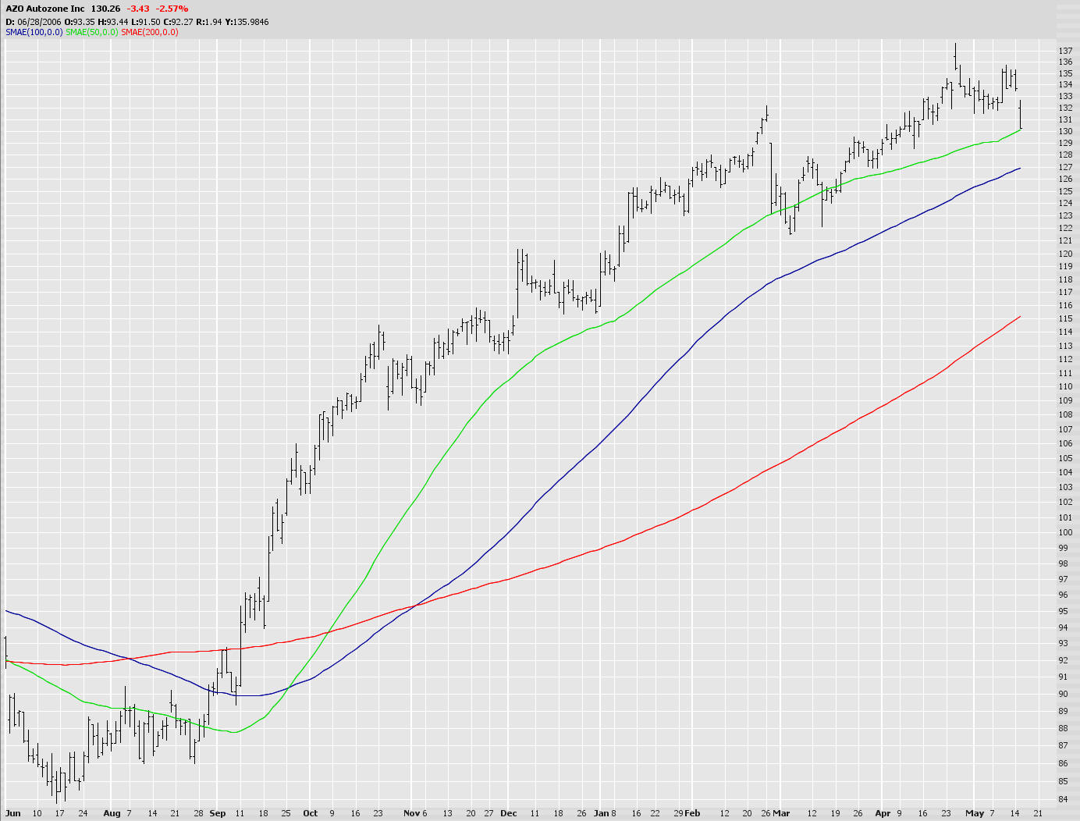This screenshot has height=821, width=1080.
Task: Click the 115 price axis label
Action: (1065, 318)
